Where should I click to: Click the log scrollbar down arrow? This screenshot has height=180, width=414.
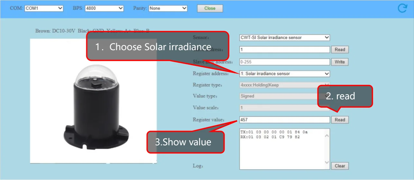327,162
